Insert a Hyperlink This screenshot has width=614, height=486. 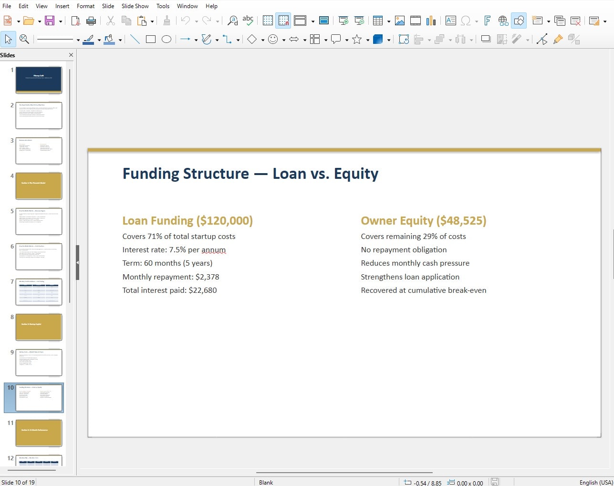[502, 21]
